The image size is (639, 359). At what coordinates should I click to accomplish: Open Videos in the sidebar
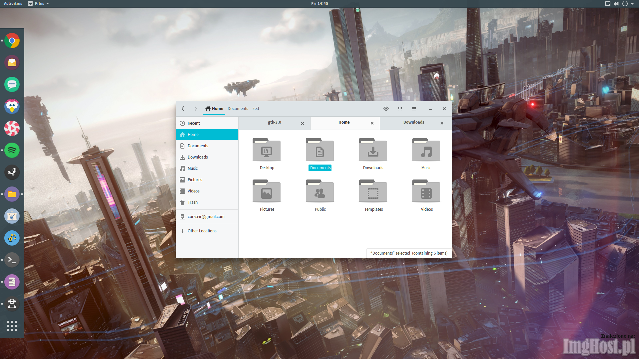pos(207,191)
